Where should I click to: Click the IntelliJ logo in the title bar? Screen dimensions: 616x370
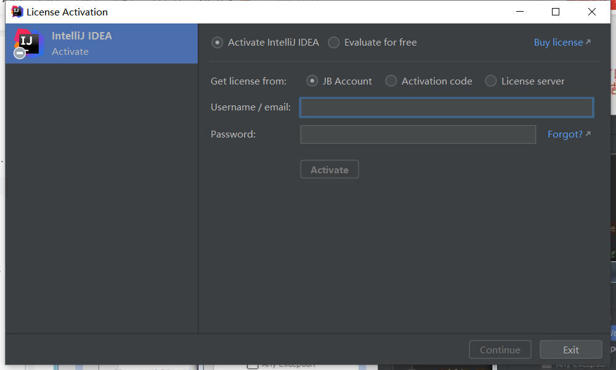(17, 12)
